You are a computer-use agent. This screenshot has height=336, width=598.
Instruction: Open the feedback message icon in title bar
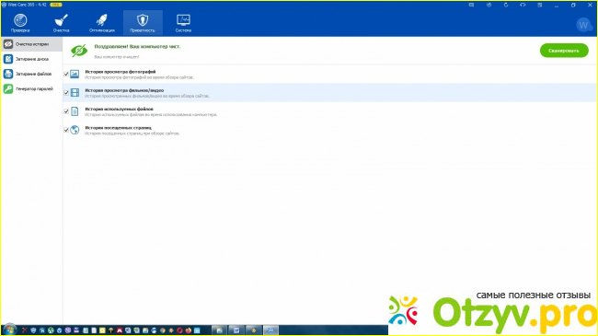coord(472,5)
